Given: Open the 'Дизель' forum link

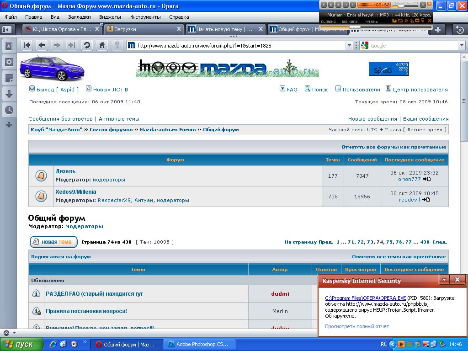Looking at the screenshot, I should (x=66, y=171).
